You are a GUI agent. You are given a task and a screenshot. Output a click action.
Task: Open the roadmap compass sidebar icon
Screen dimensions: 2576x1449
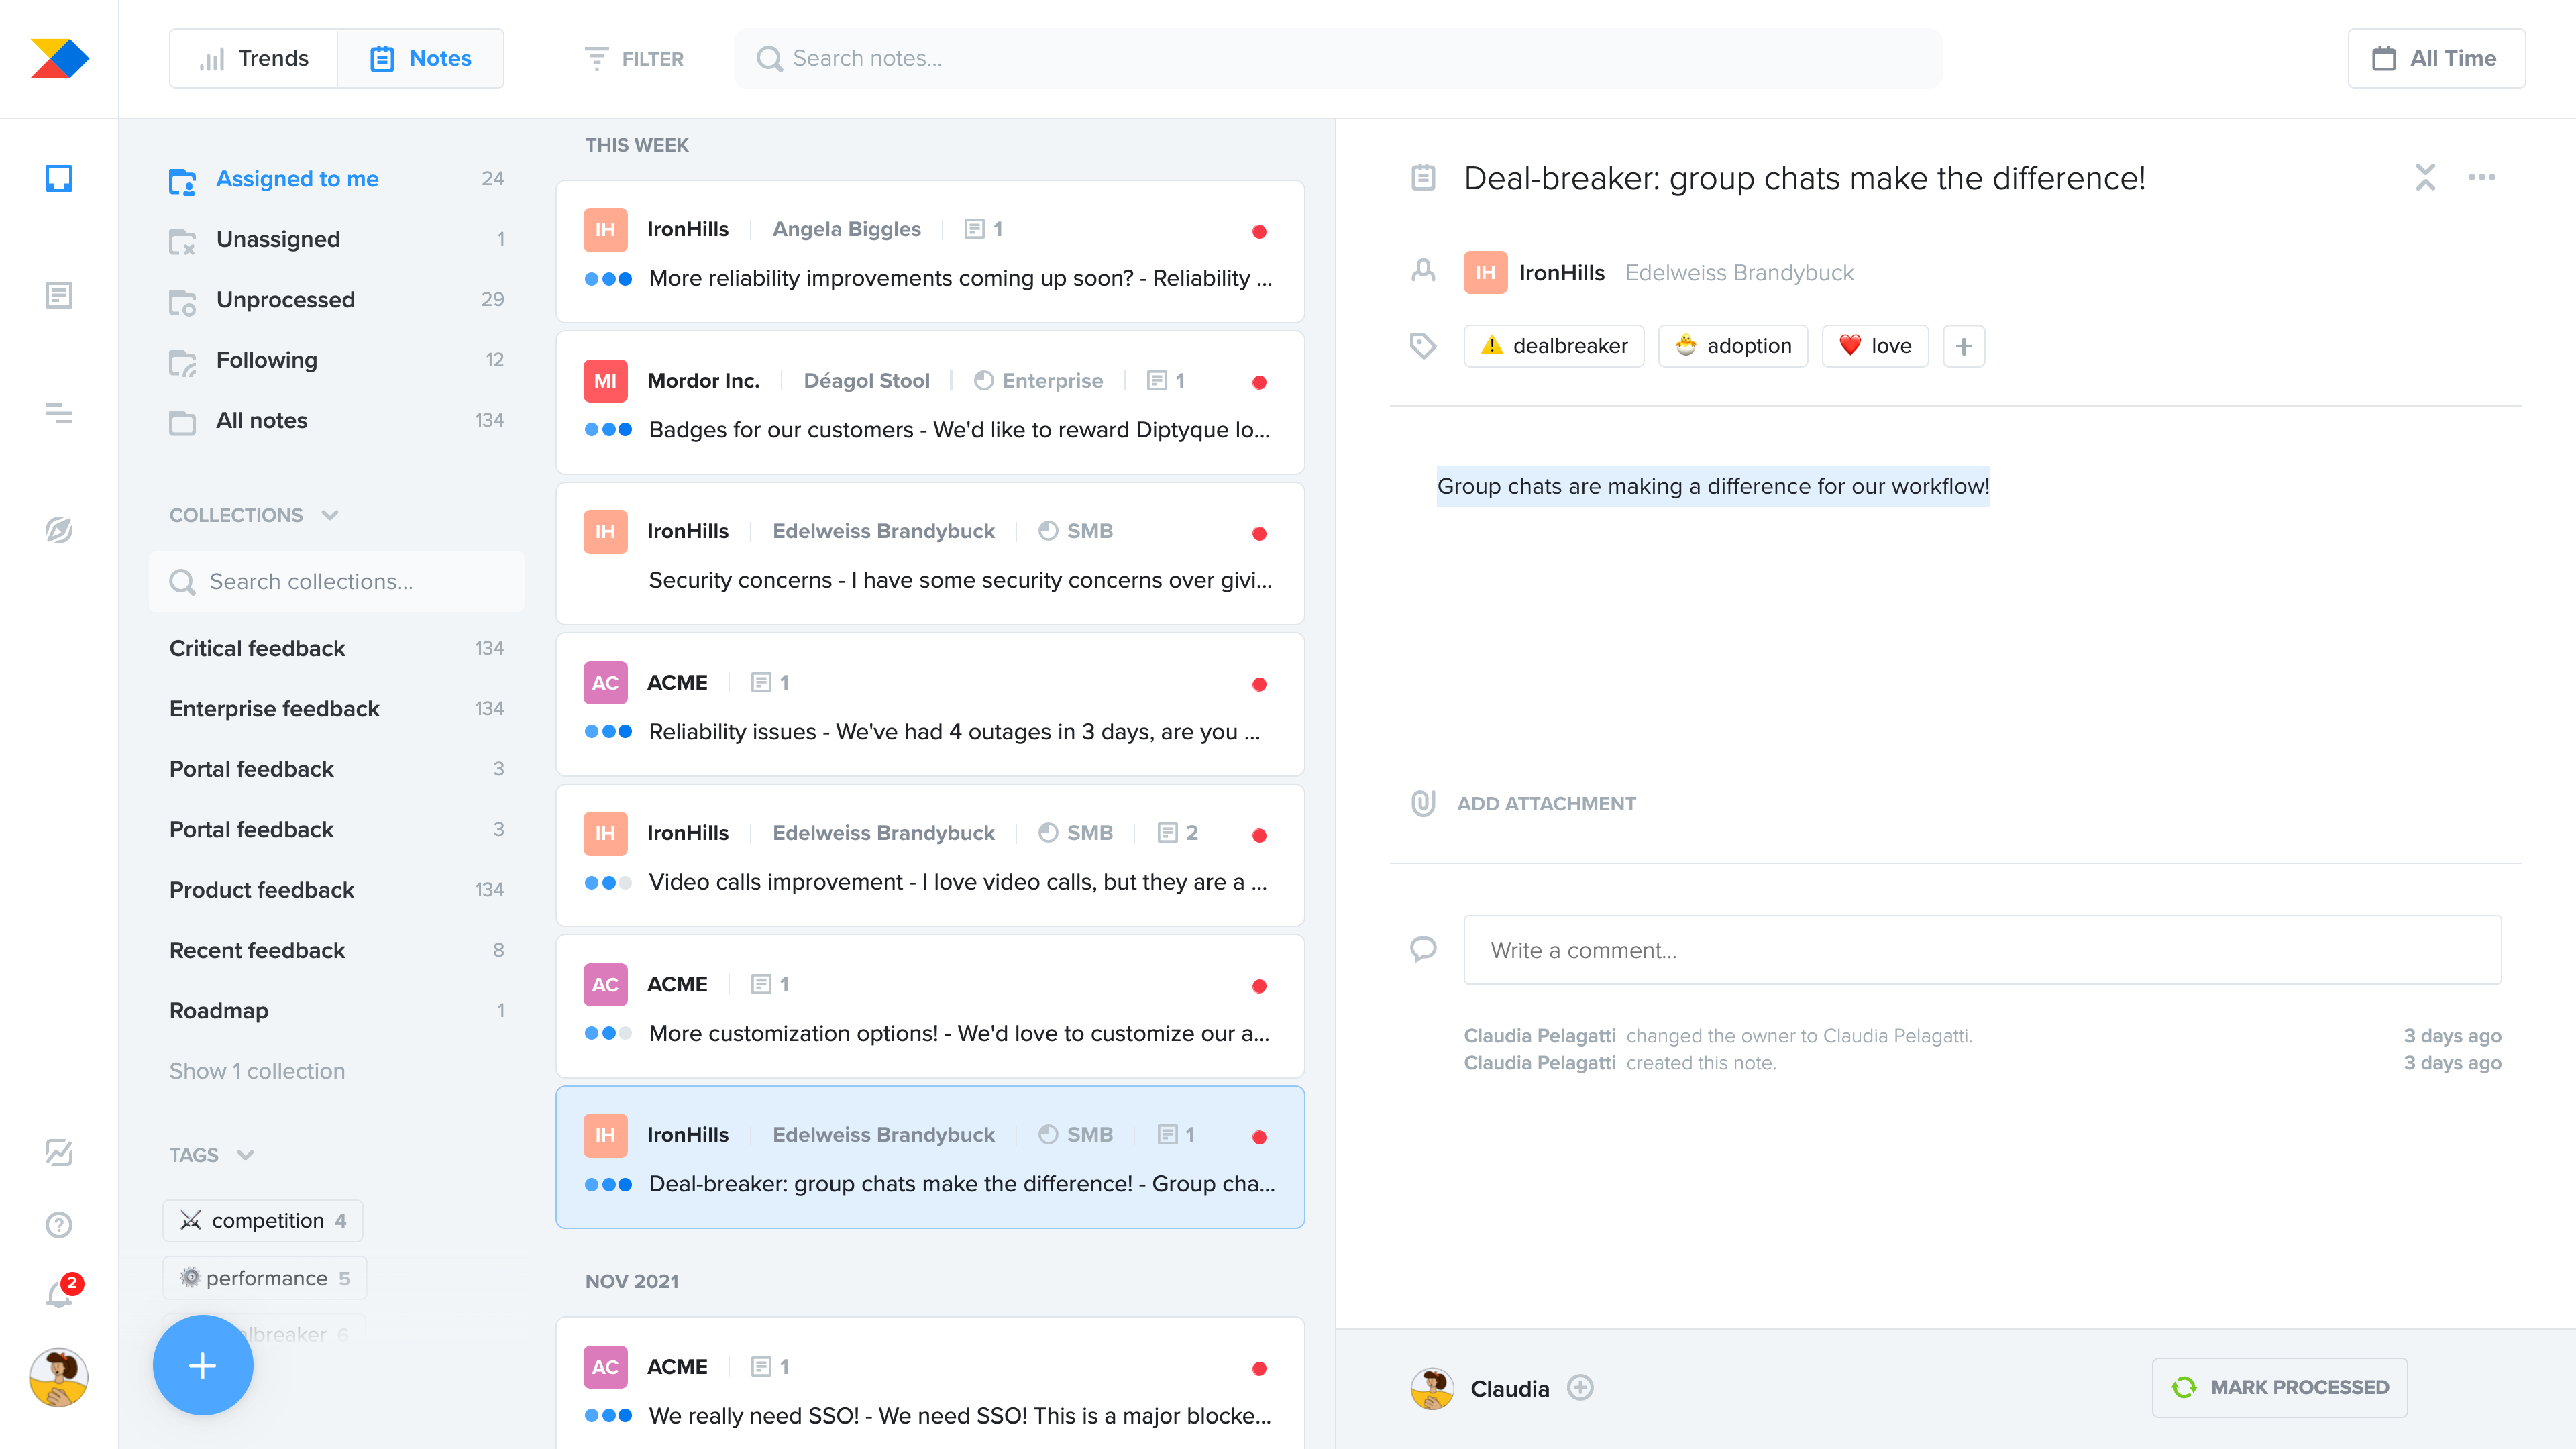[59, 530]
